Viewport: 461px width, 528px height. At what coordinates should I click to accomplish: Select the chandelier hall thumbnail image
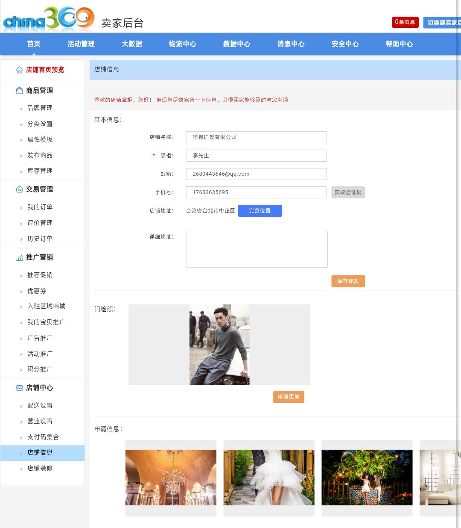tap(171, 478)
